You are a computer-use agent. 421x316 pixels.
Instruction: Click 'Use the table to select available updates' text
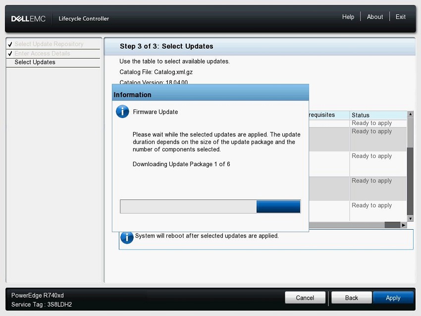tap(174, 62)
